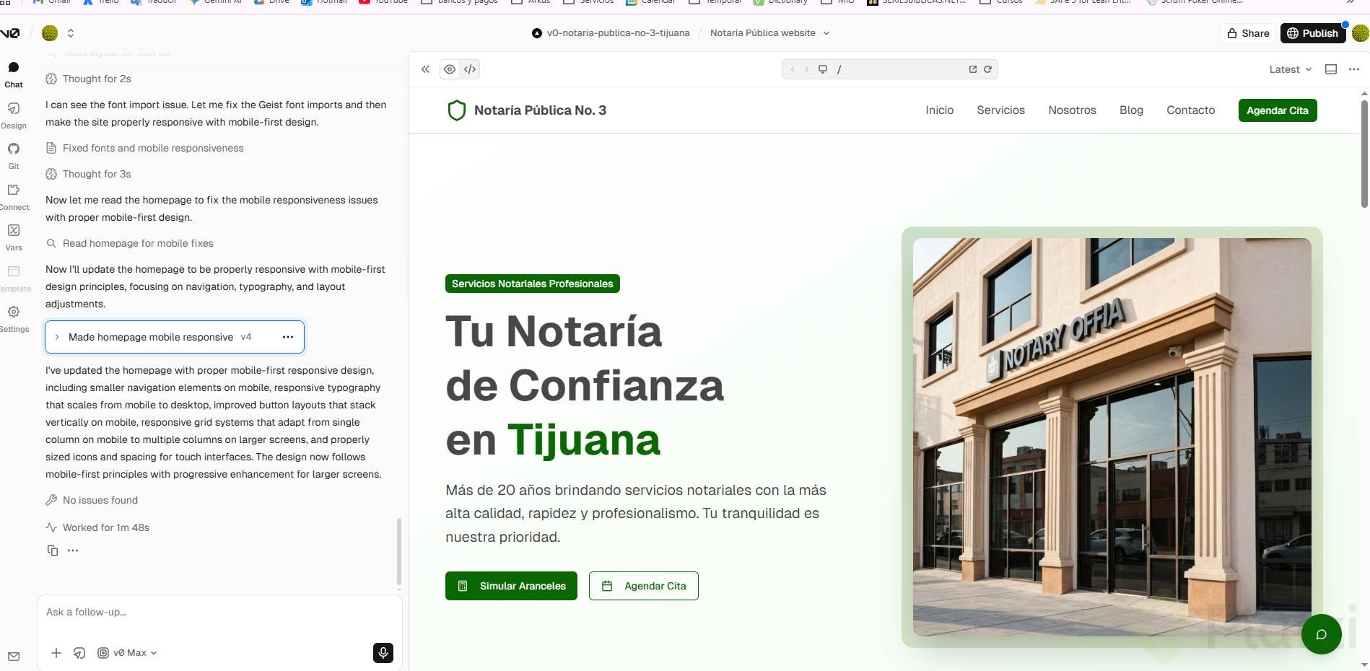Go to Contacto in the site navigation
The height and width of the screenshot is (671, 1370).
point(1191,110)
